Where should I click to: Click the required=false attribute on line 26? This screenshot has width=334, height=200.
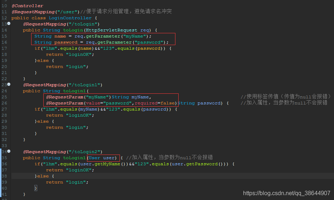tap(155, 103)
